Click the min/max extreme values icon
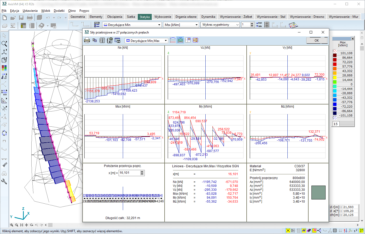365x234 pixels. 259,25
